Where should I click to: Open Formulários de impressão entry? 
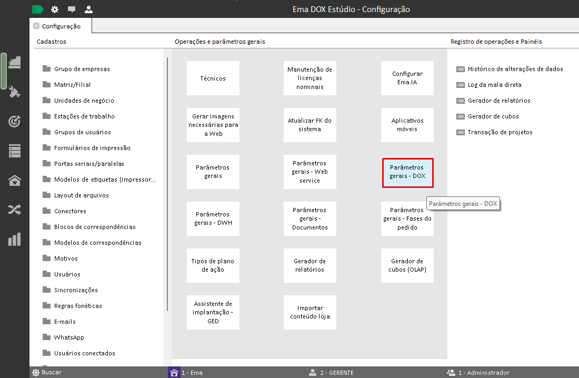[x=92, y=148]
